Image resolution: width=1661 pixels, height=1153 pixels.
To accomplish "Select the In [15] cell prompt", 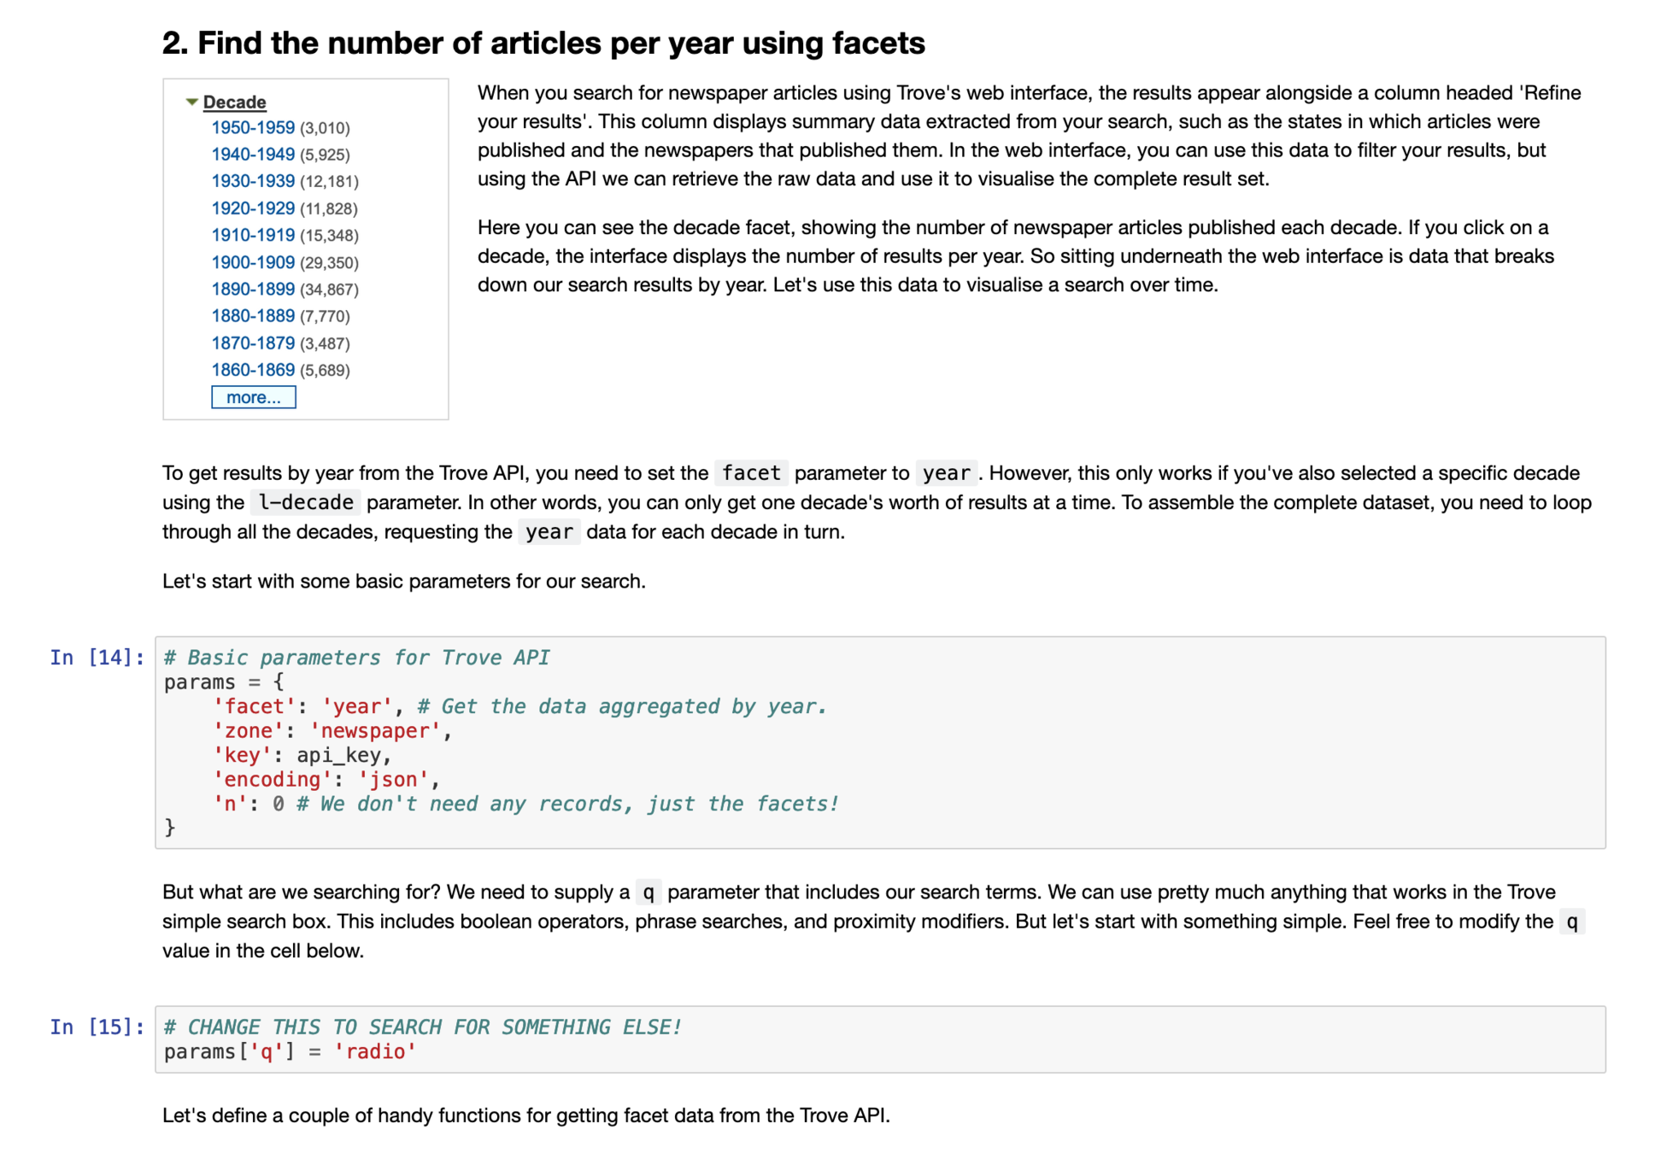I will coord(97,1027).
